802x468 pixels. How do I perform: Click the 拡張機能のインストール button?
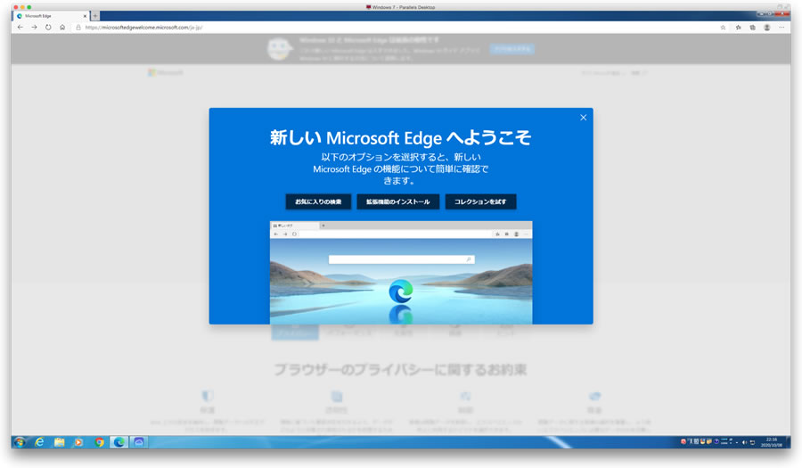tap(398, 201)
